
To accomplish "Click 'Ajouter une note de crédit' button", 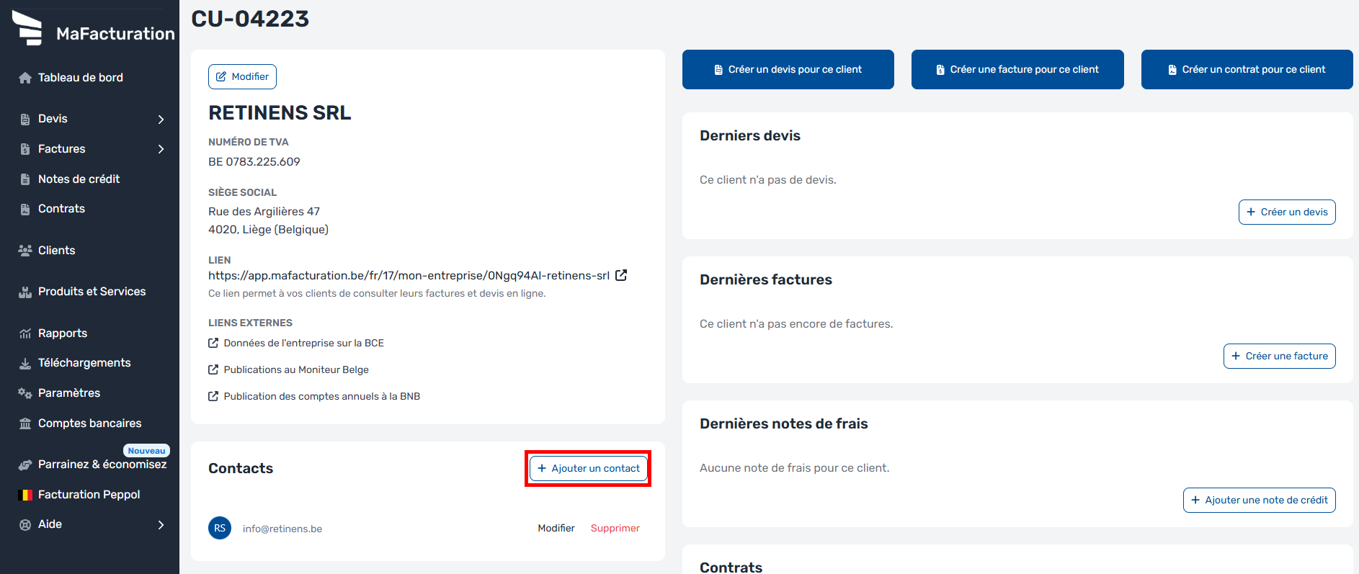I will tap(1260, 500).
